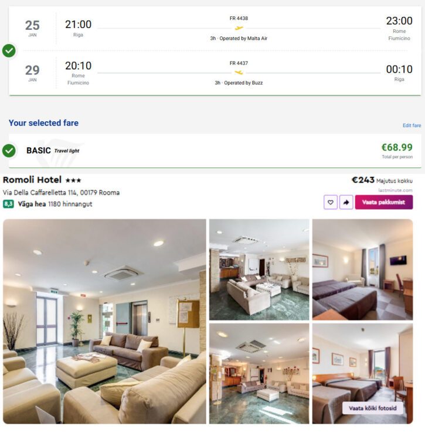
Task: Click the three-star hotel rating
Action: (x=73, y=180)
